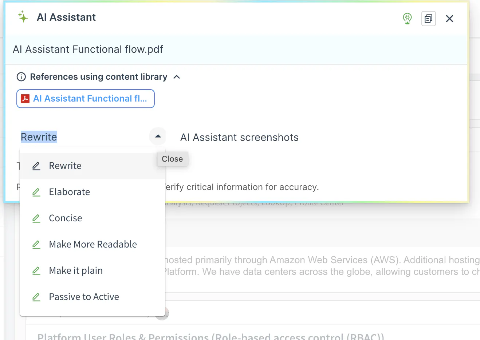Click the green lightbulb idea icon
This screenshot has width=480, height=340.
pyautogui.click(x=407, y=18)
